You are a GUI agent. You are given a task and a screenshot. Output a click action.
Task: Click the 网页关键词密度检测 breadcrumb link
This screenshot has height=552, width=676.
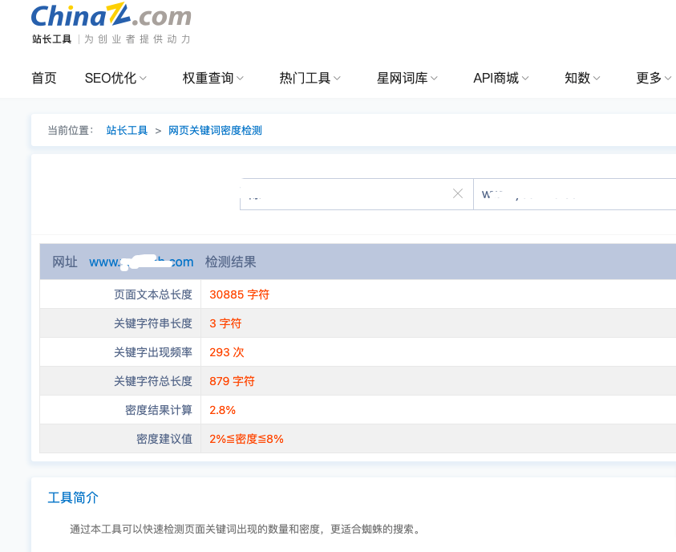coord(217,129)
